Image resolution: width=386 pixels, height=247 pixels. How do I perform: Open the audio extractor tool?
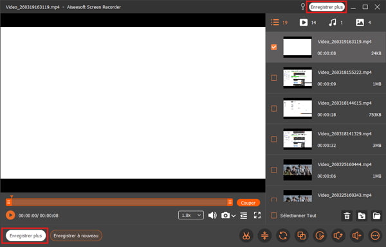[x=338, y=235]
